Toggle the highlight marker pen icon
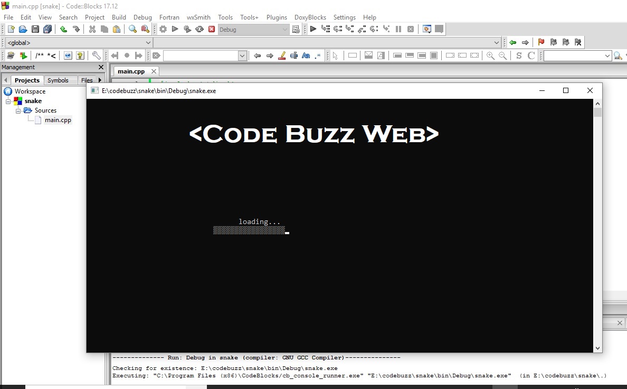The image size is (627, 389). 282,55
